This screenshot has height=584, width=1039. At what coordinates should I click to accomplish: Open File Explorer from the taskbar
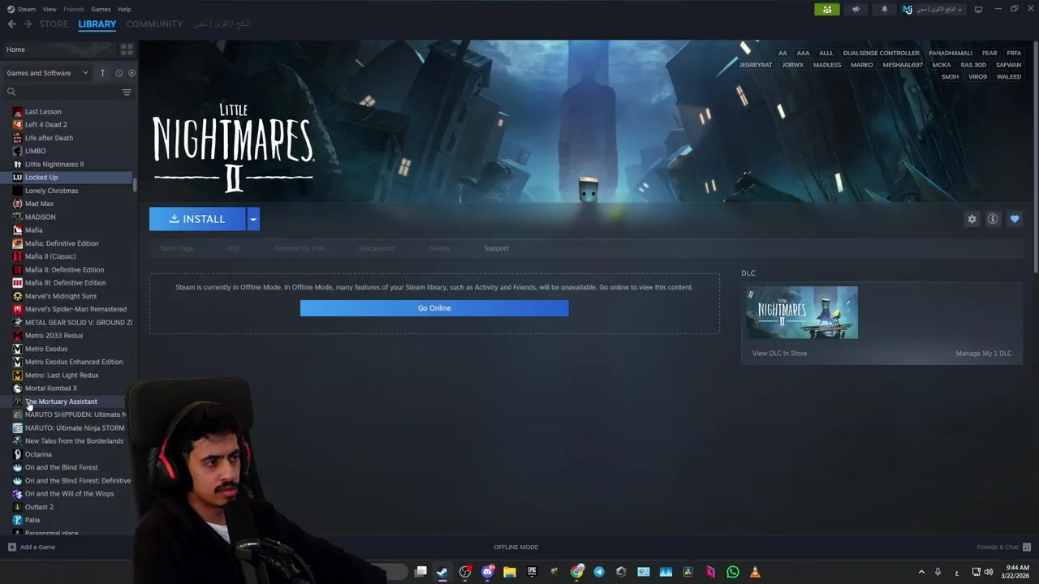click(510, 572)
